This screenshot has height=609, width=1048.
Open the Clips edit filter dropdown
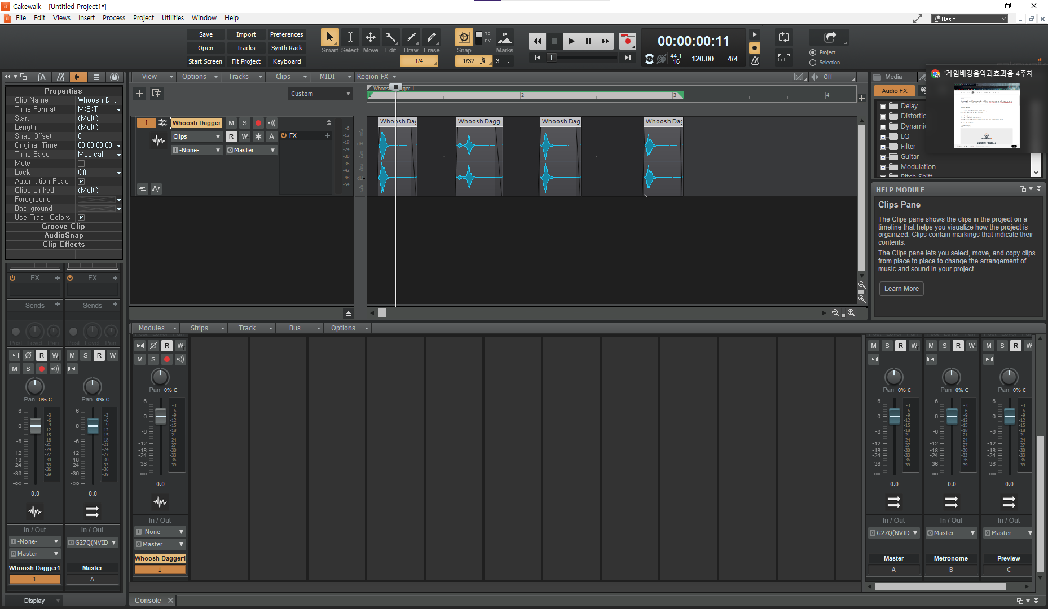tap(196, 136)
